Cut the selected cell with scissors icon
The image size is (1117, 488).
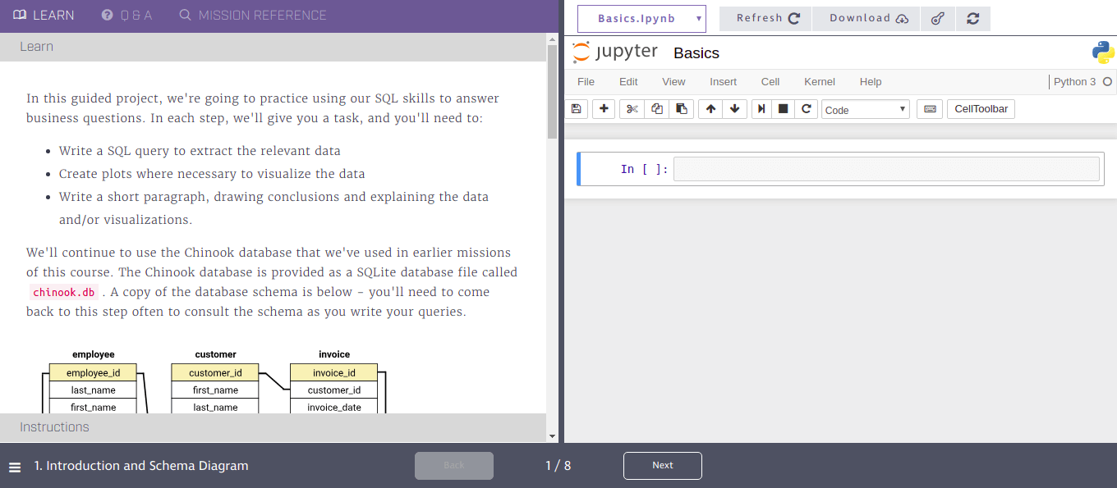[632, 109]
